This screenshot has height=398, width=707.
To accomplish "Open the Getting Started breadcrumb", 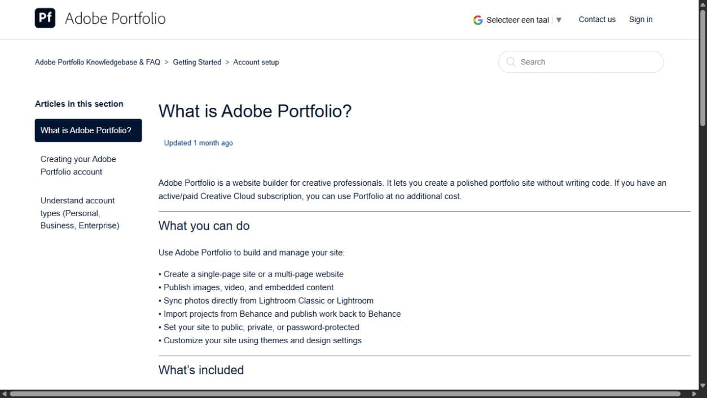I will point(197,62).
